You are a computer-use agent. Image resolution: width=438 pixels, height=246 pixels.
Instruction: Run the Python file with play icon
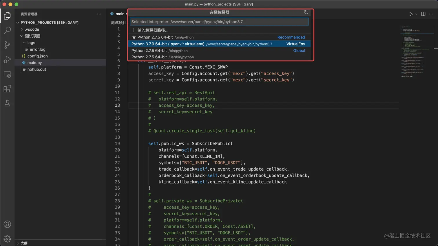[x=411, y=14]
